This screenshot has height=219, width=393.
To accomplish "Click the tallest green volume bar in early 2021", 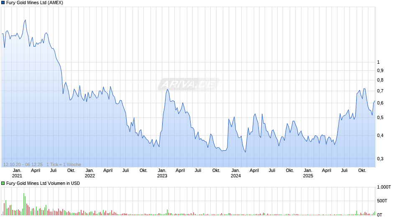I will click(24, 204).
